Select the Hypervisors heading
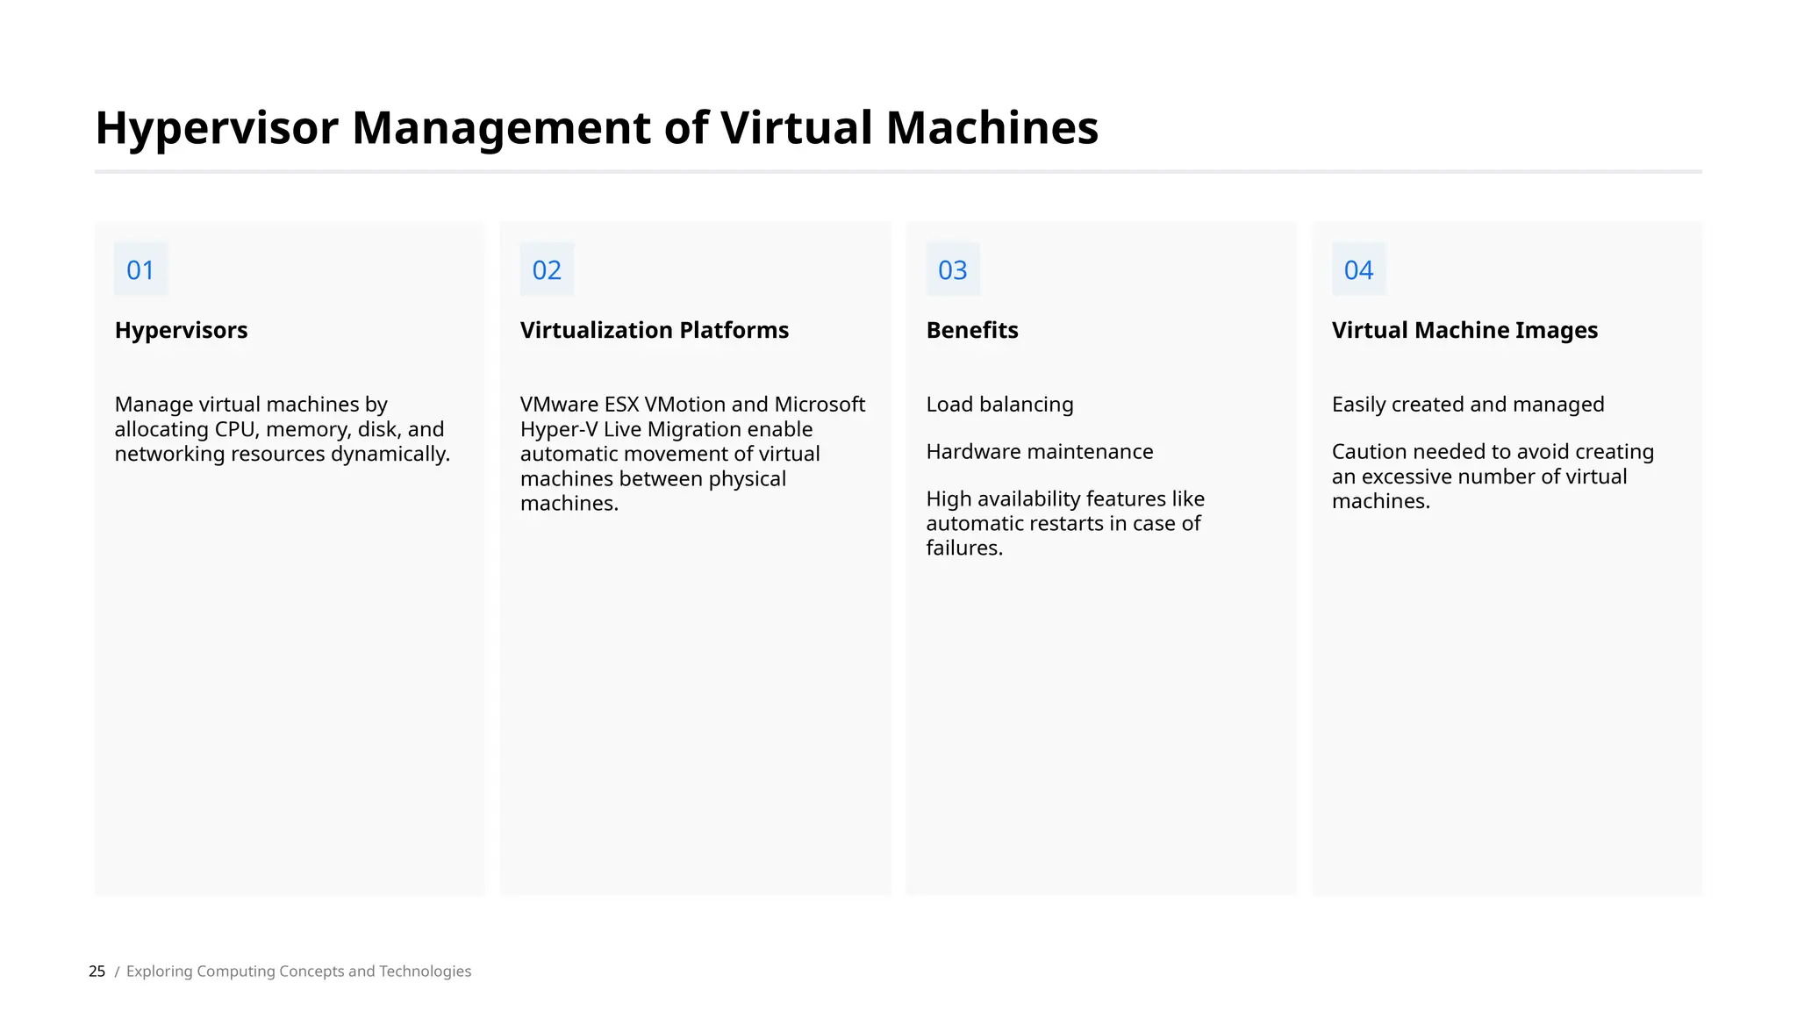This screenshot has height=1011, width=1797. [182, 331]
